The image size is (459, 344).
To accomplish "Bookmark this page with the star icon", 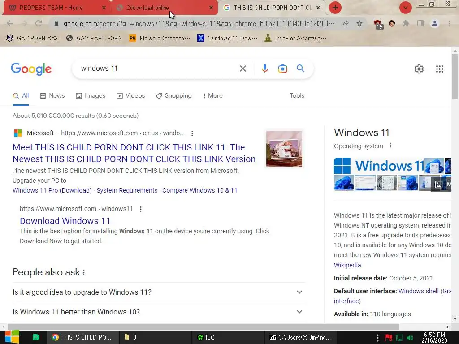I will click(x=359, y=23).
